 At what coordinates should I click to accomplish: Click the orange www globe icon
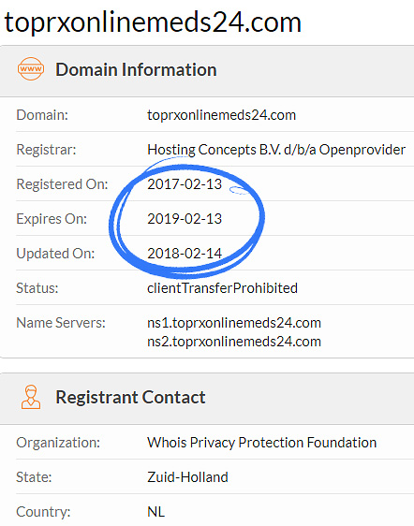[x=31, y=68]
